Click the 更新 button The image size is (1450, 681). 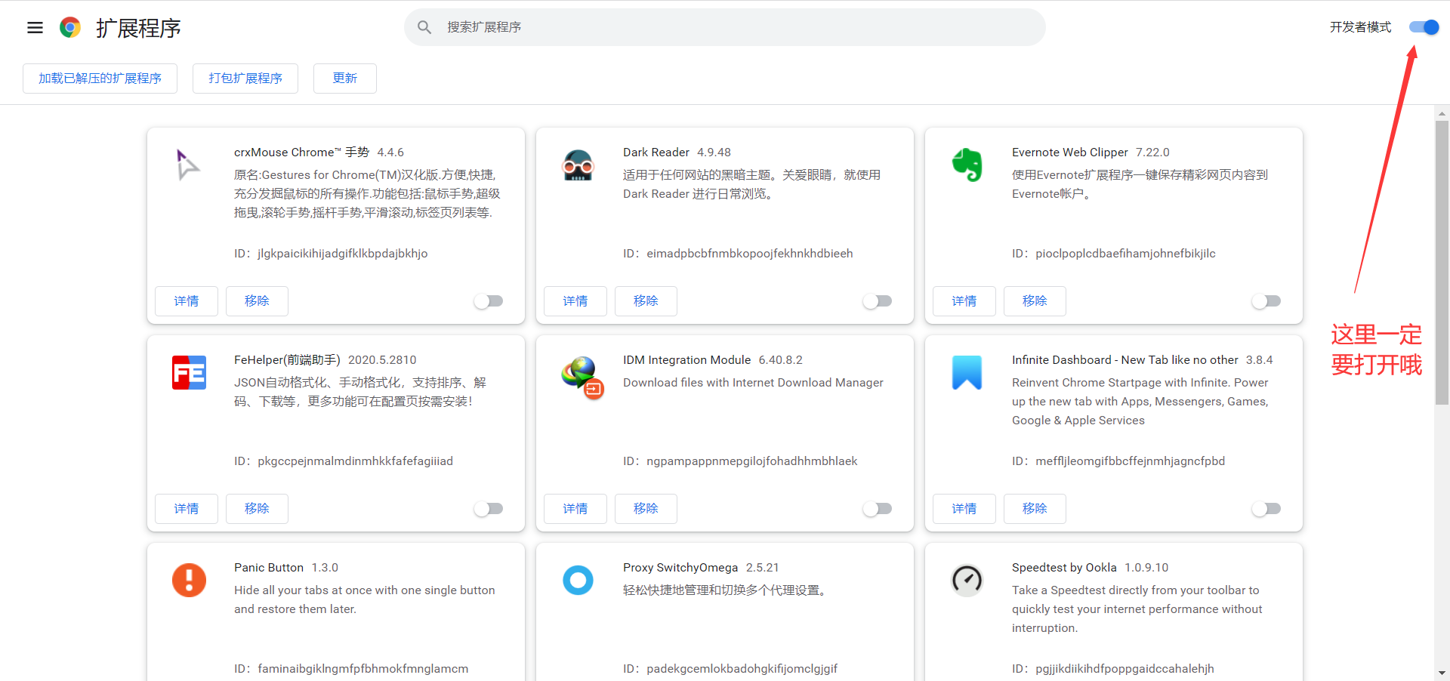(345, 79)
